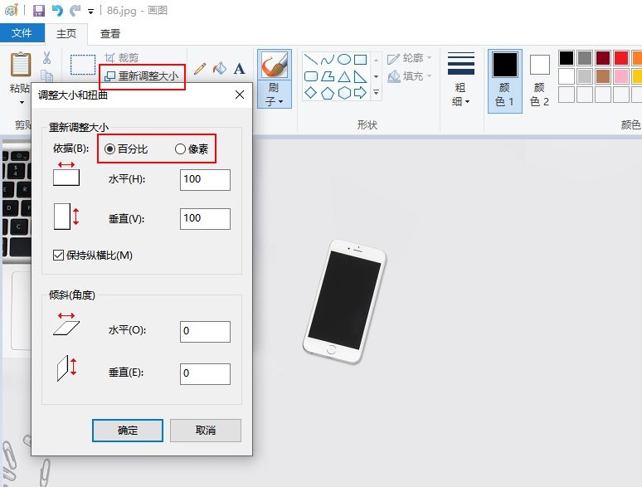Select the hexagon shape
This screenshot has height=487, width=642.
pyautogui.click(x=344, y=93)
